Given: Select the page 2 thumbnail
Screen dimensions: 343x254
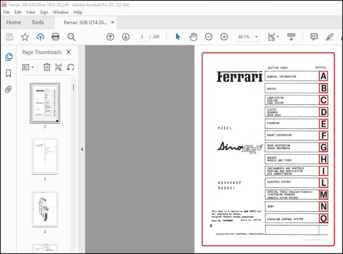Looking at the screenshot, I should [x=45, y=103].
